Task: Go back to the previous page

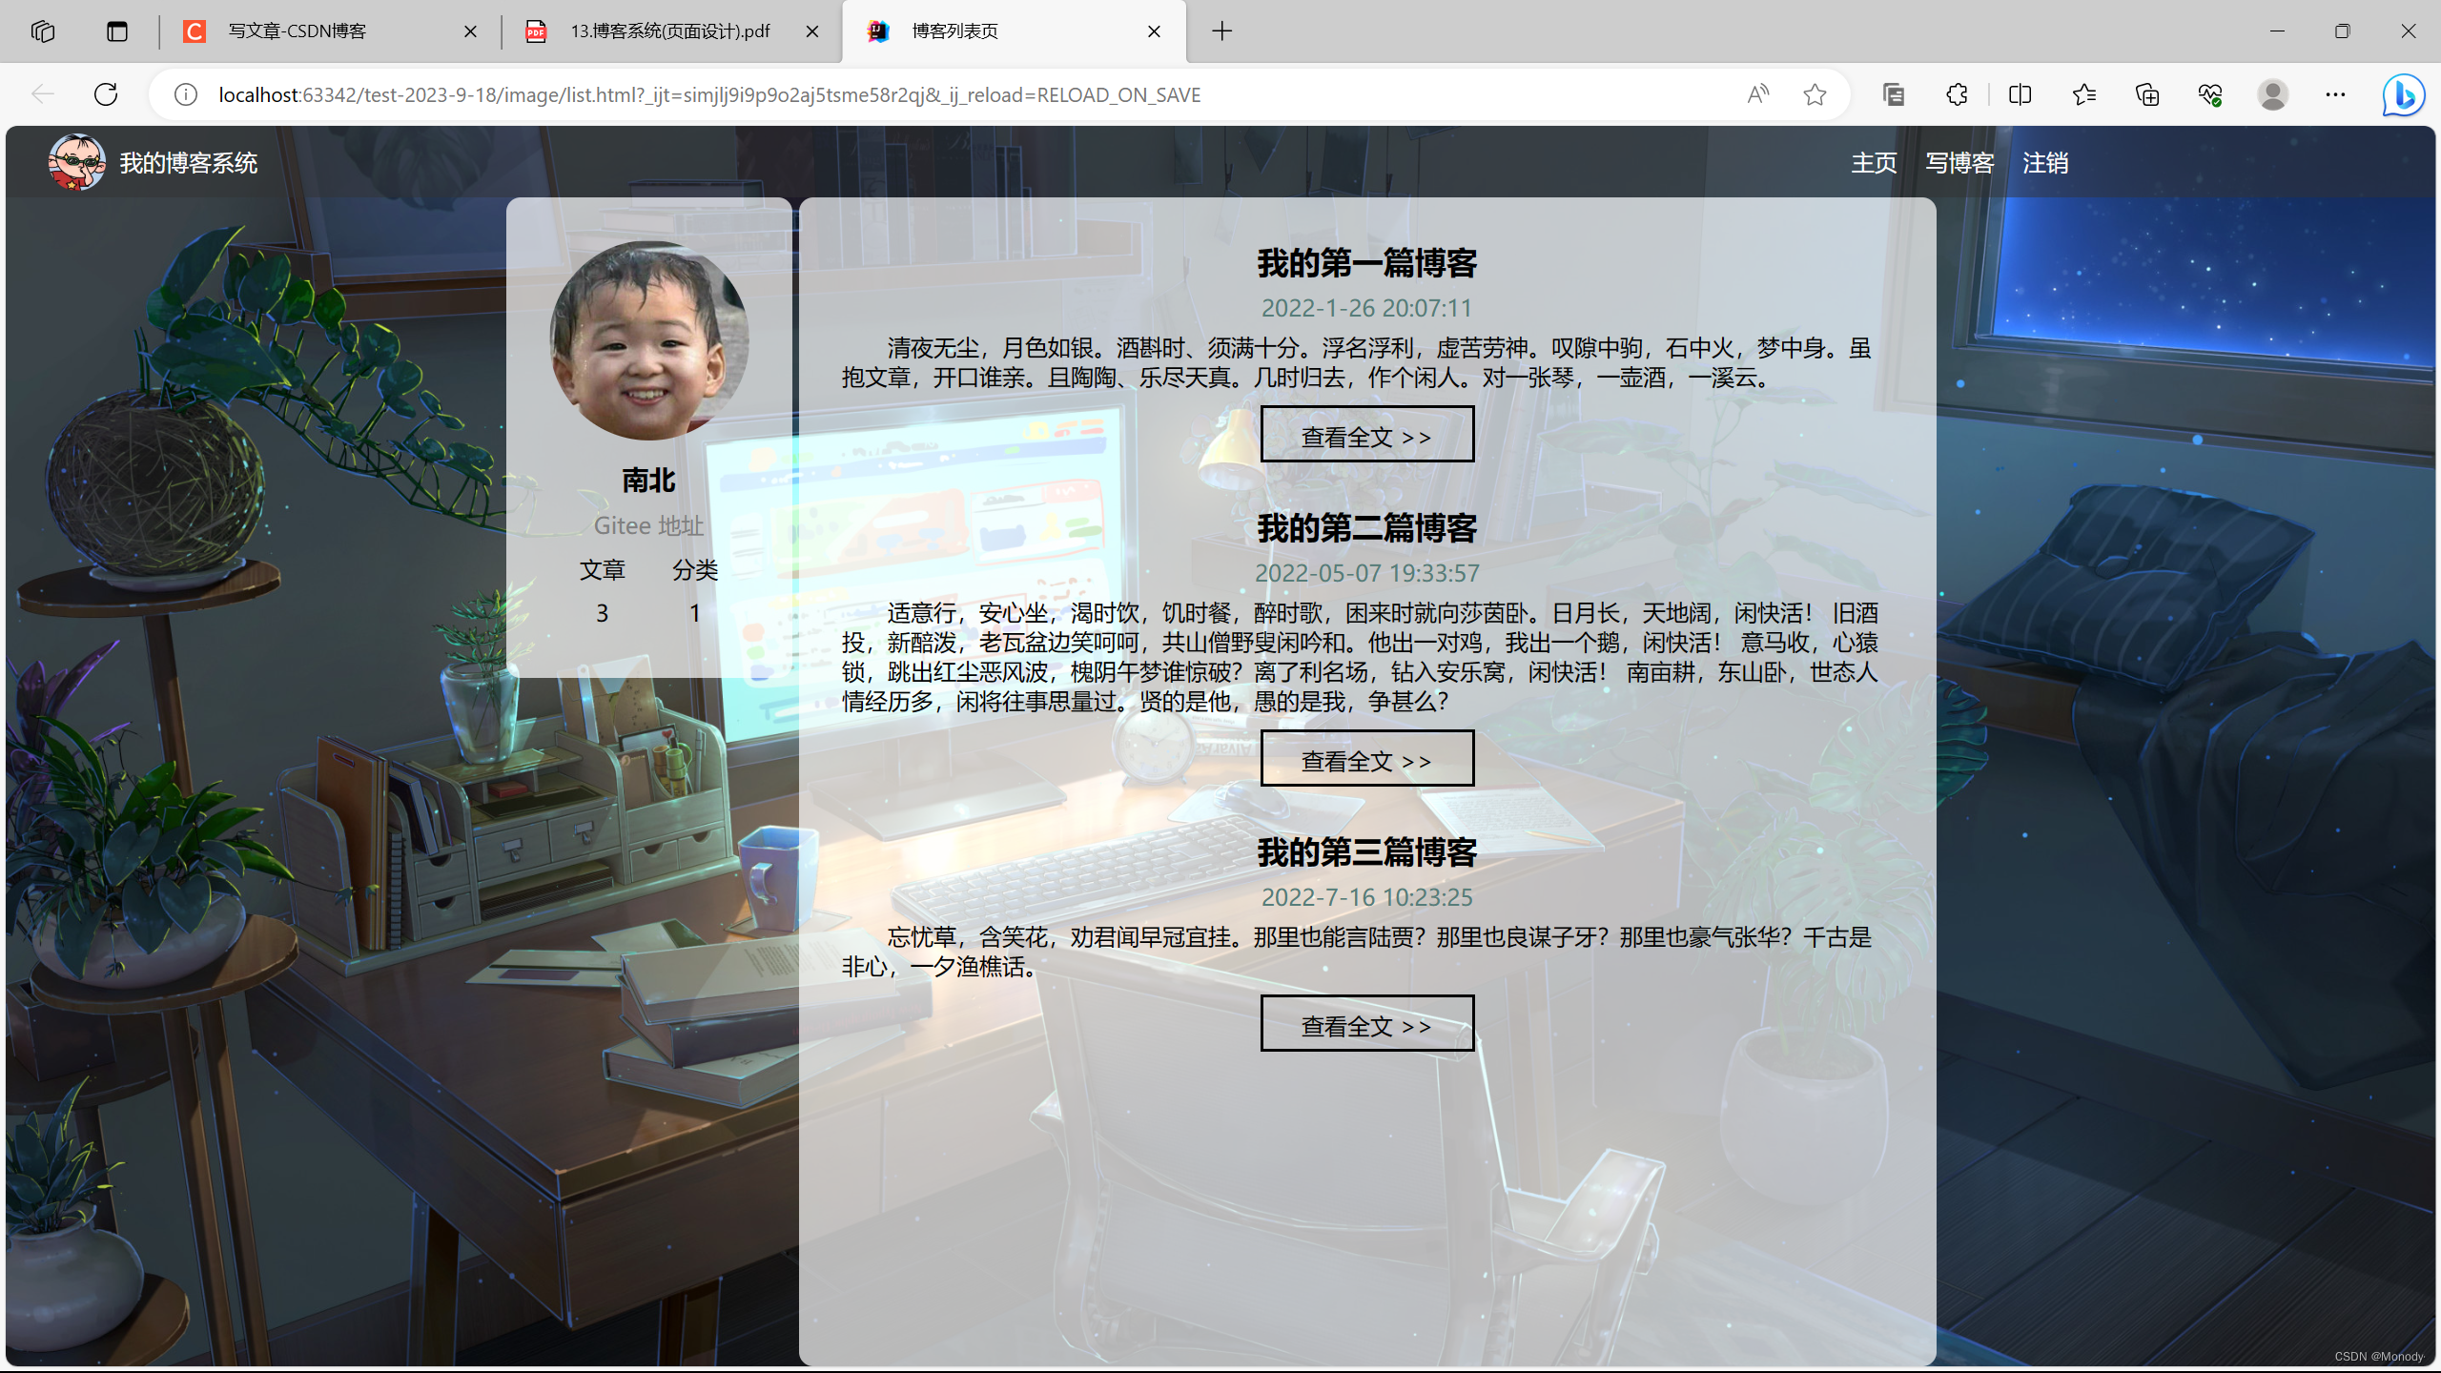Action: coord(43,94)
